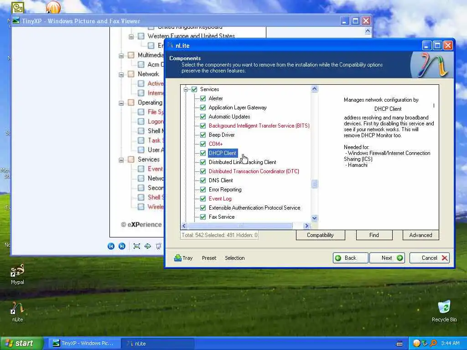
Task: Select the Event Log tree item
Action: tap(220, 199)
